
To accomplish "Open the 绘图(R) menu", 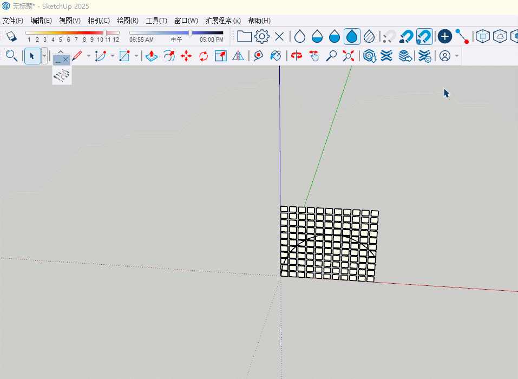I will 128,21.
